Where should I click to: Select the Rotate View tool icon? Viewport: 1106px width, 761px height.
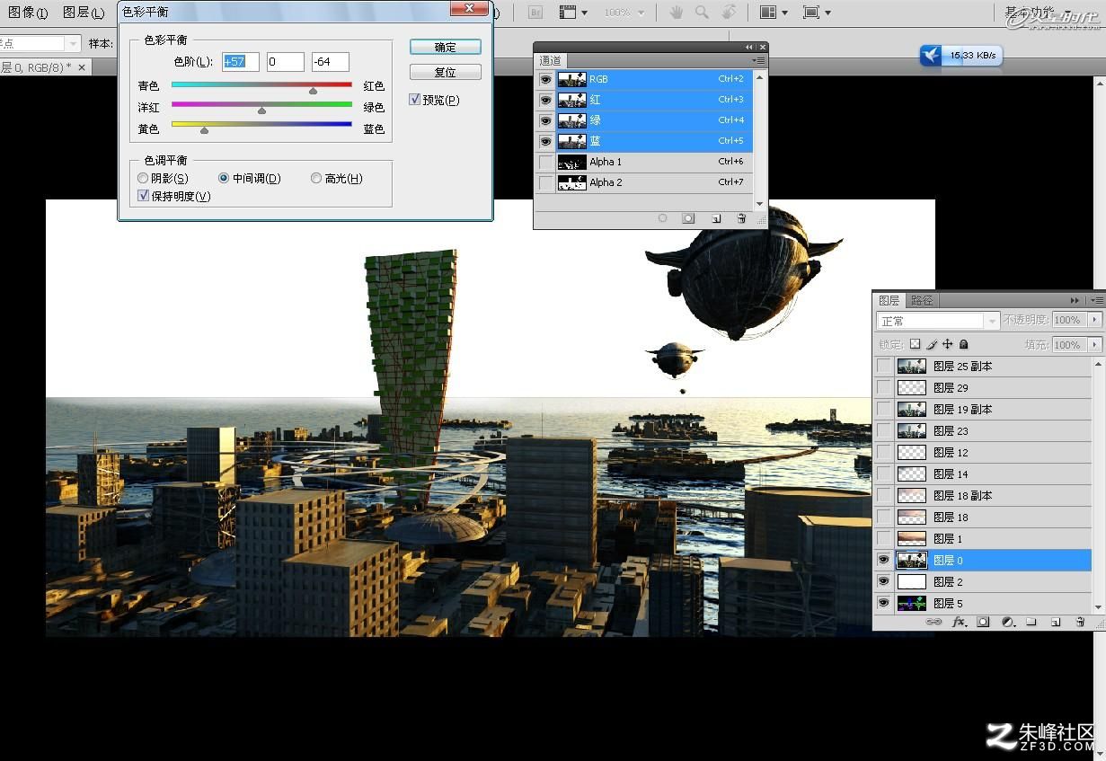[x=729, y=13]
